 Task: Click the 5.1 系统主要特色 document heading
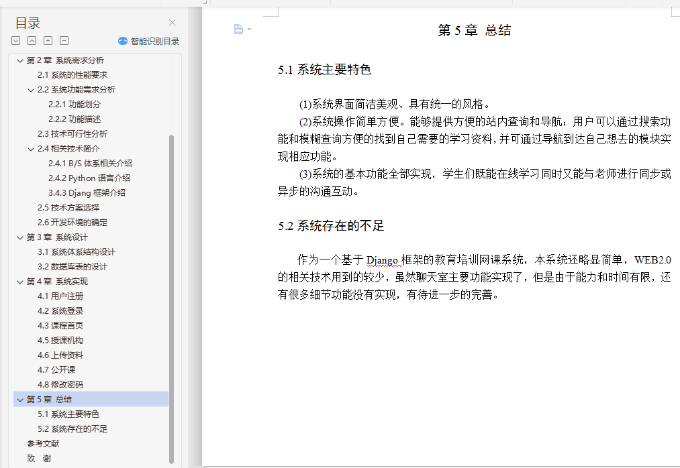tap(324, 69)
